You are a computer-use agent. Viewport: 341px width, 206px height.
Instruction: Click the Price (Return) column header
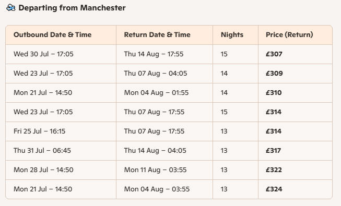tap(289, 35)
